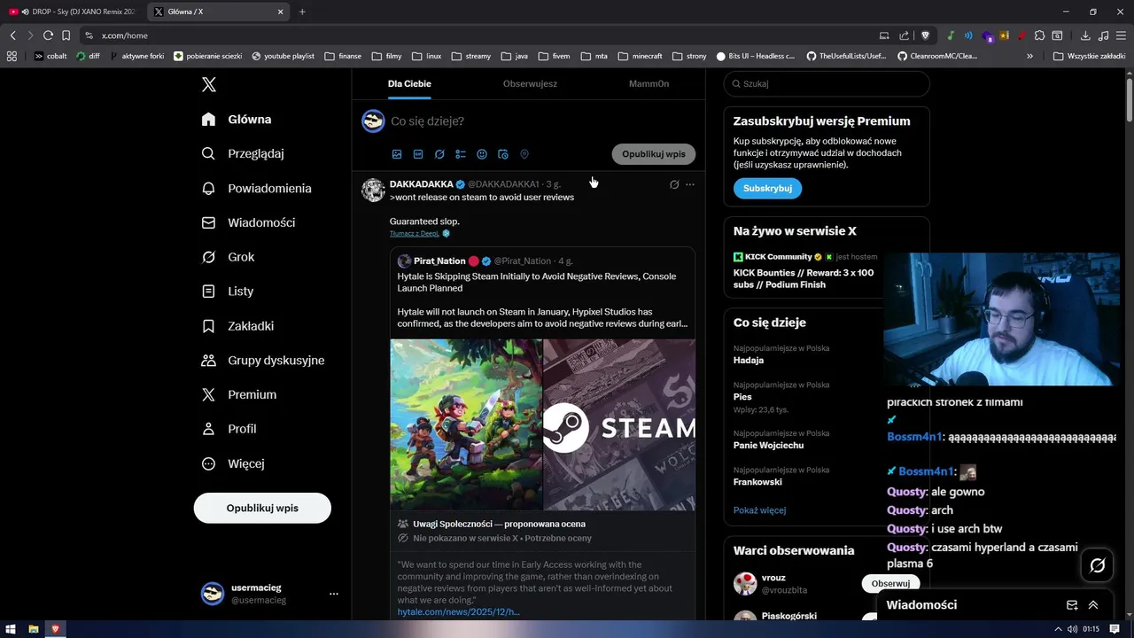Click the white Opublikuj wpis sidebar button
The height and width of the screenshot is (638, 1134).
[262, 508]
